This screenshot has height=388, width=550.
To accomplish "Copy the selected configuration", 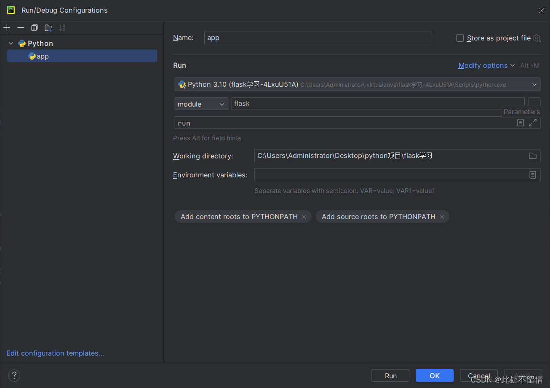I will [x=35, y=28].
